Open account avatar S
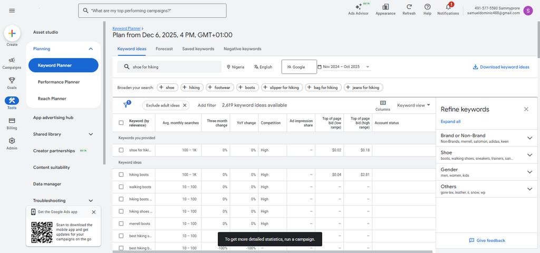The width and height of the screenshot is (540, 253). point(528,11)
